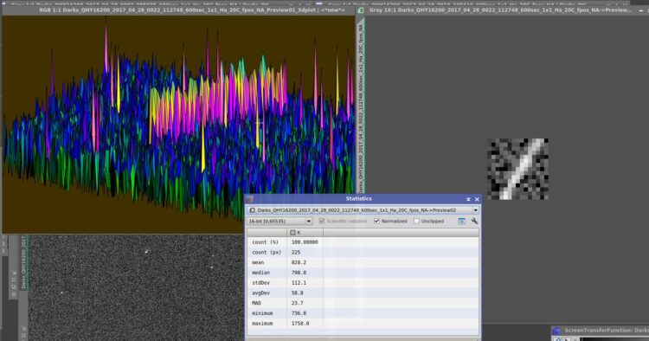The height and width of the screenshot is (341, 649).
Task: Click the RGB 1:1 3dplot window title bar
Action: (x=178, y=10)
